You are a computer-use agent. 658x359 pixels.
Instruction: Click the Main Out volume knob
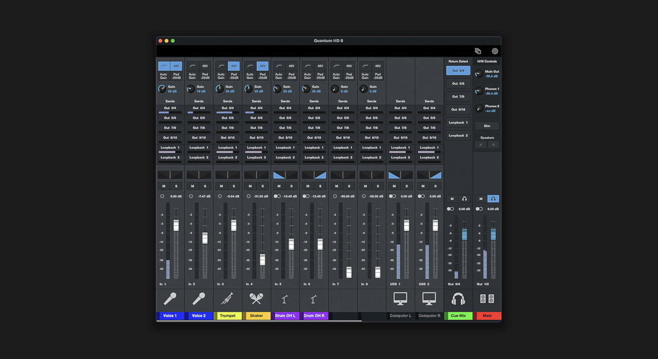[x=479, y=74]
